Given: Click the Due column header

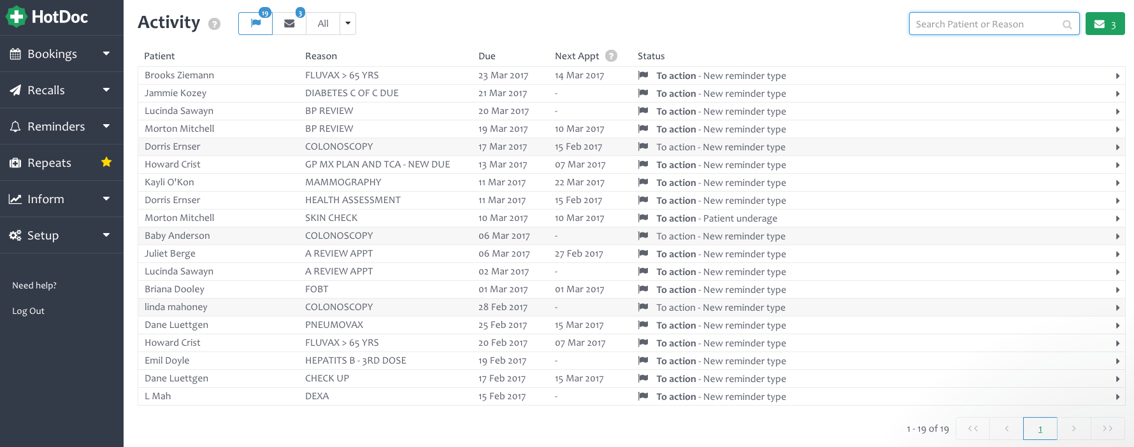Looking at the screenshot, I should pos(487,56).
